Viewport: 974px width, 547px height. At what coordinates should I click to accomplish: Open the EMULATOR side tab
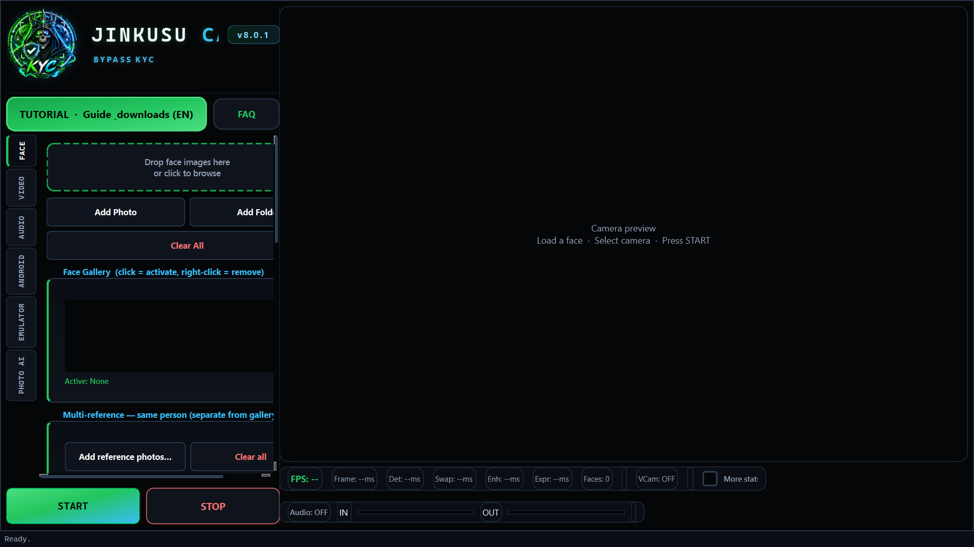(21, 322)
